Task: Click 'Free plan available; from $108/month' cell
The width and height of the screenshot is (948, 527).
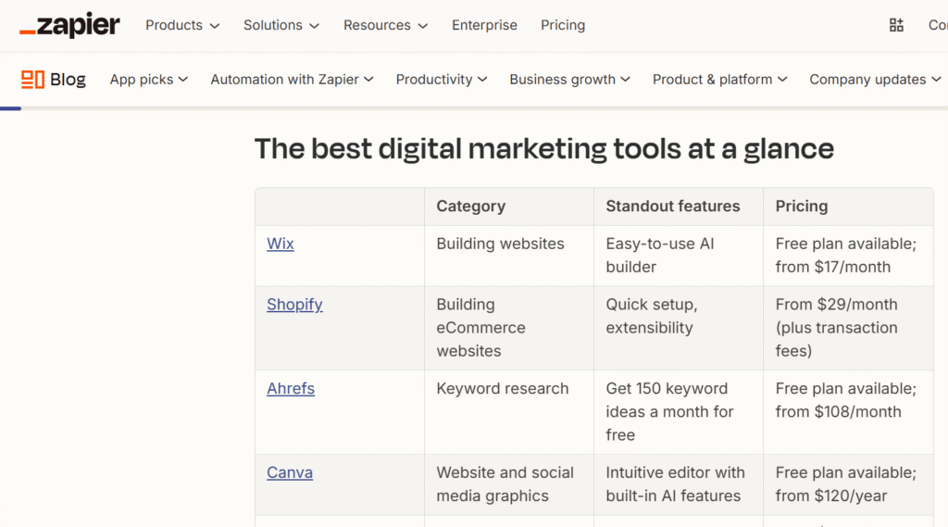Action: 848,412
